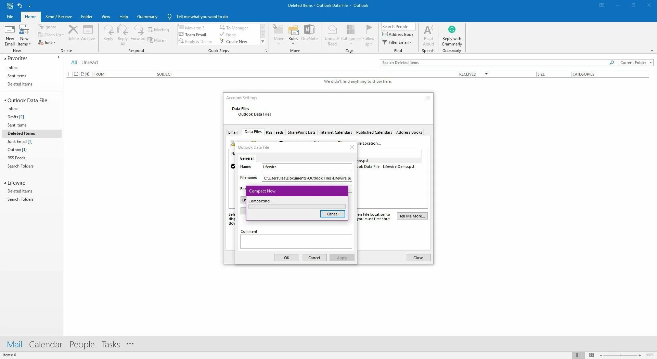
Task: Click the Comment text box
Action: pyautogui.click(x=296, y=241)
